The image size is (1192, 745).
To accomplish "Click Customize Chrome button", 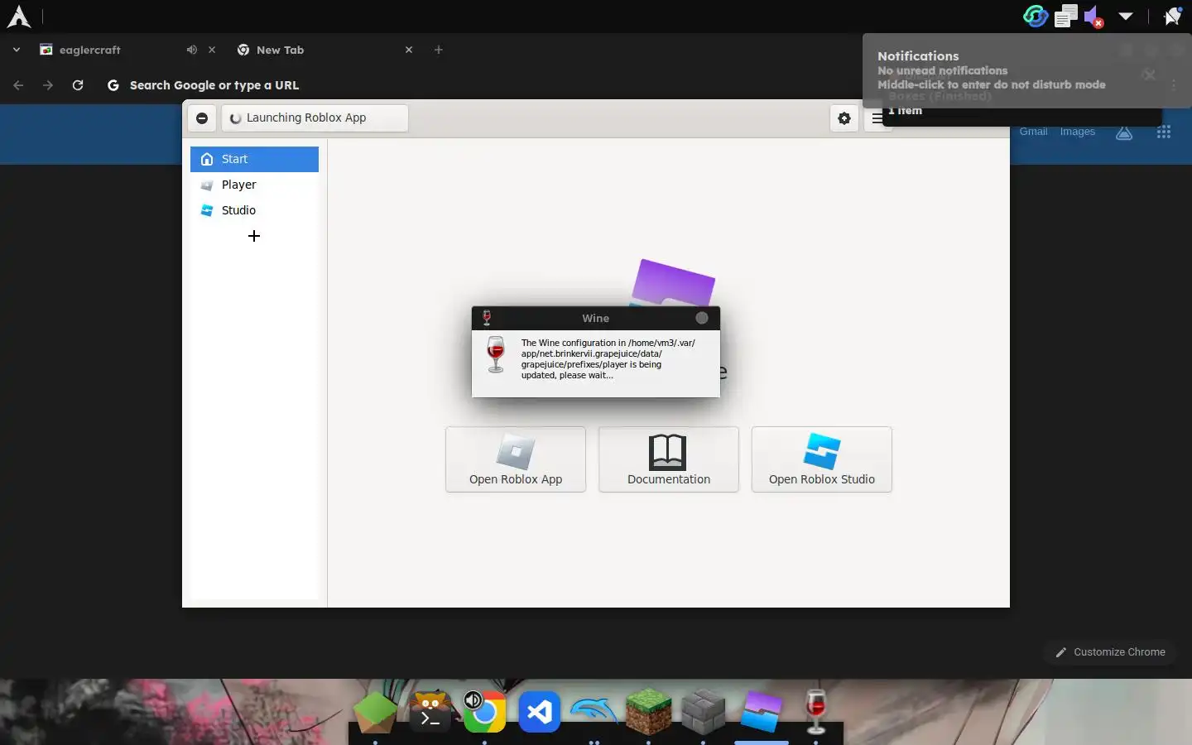I will tap(1110, 652).
